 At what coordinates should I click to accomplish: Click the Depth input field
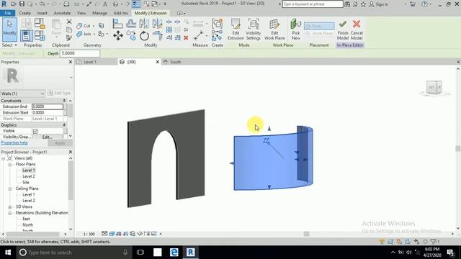point(80,53)
